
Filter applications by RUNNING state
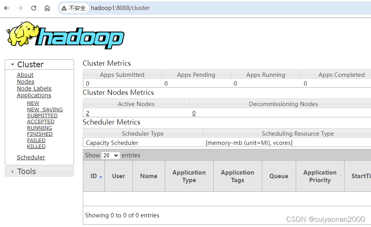pyautogui.click(x=40, y=128)
